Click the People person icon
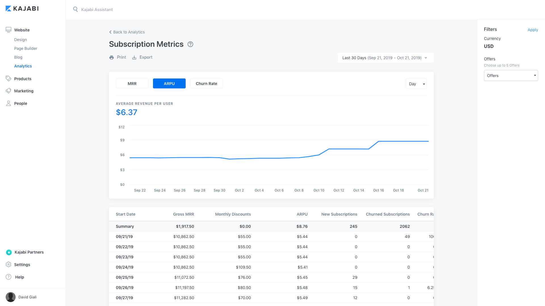Viewport: 545px width, 306px height. pos(9,103)
